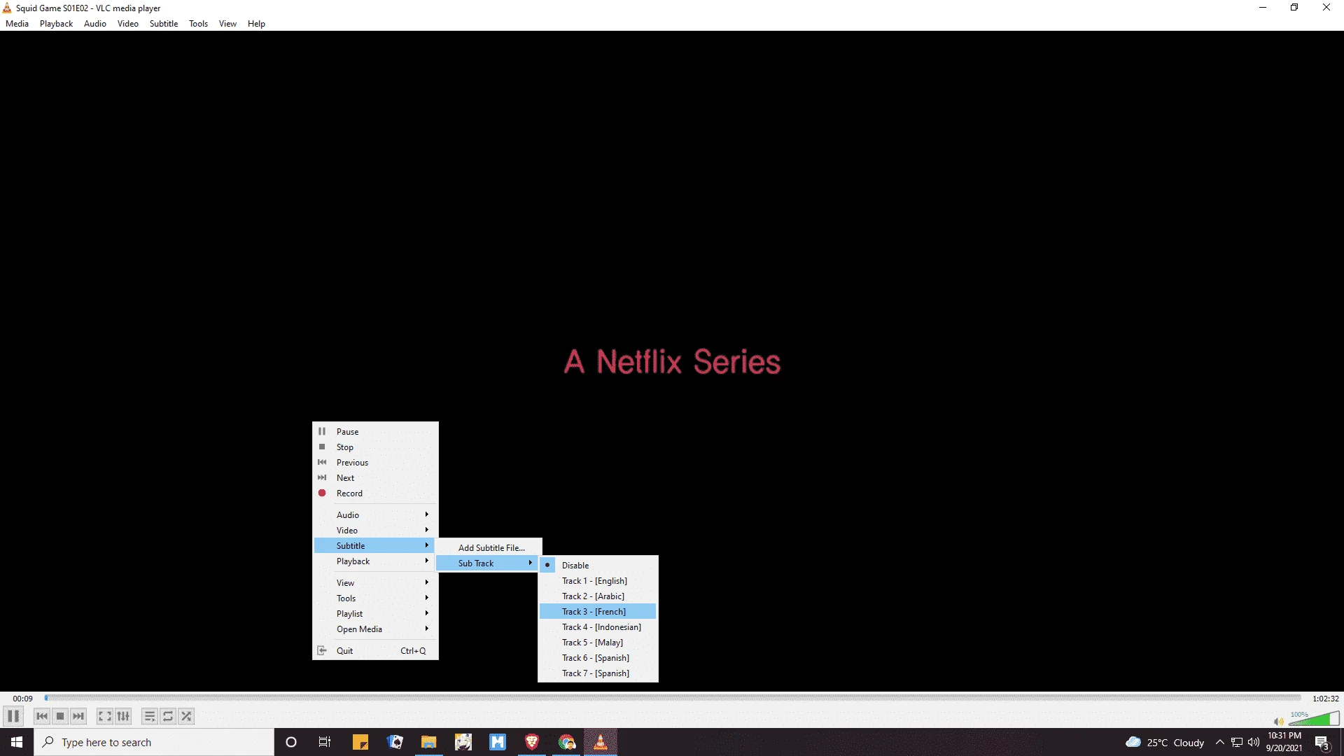Click the 1:02:32 total time label
Viewport: 1344px width, 756px height.
click(x=1325, y=699)
